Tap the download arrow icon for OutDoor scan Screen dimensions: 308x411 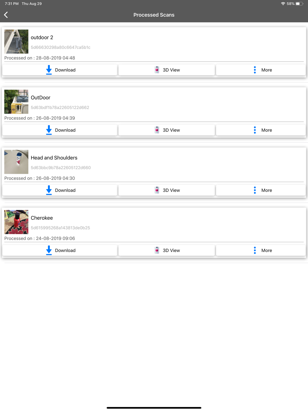(x=49, y=130)
